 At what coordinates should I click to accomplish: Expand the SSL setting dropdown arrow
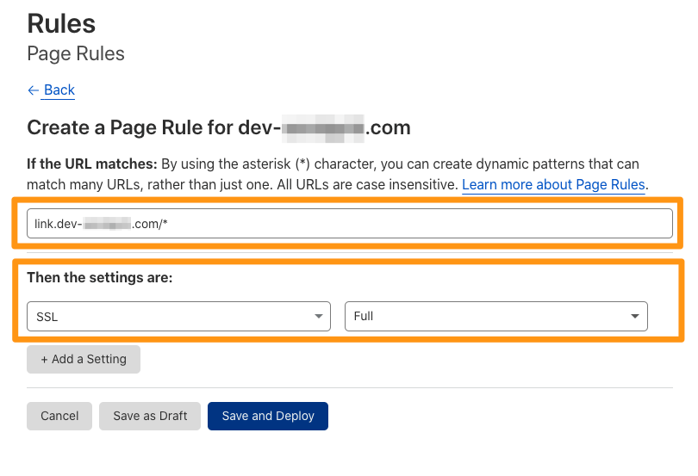[320, 317]
